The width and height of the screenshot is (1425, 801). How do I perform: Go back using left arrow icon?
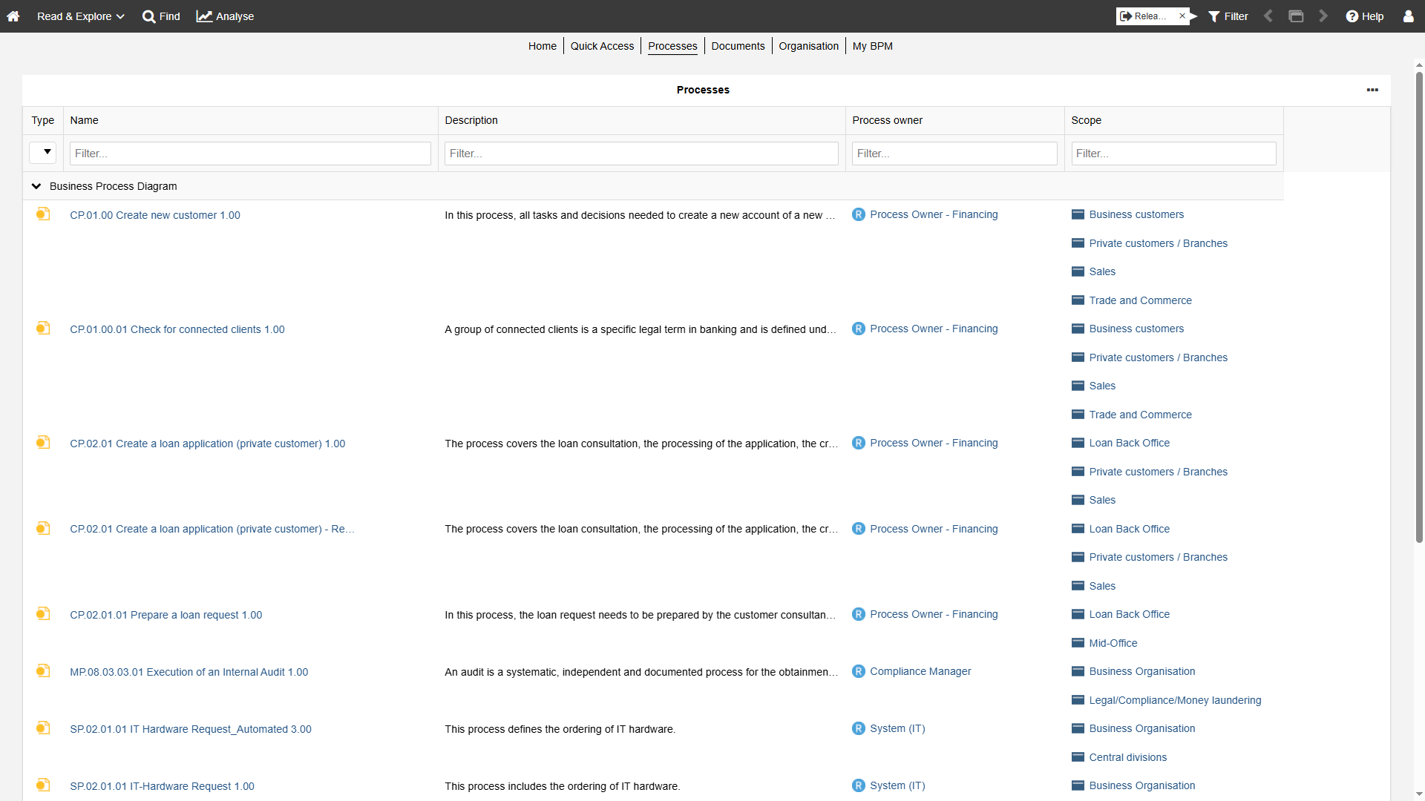(x=1268, y=16)
